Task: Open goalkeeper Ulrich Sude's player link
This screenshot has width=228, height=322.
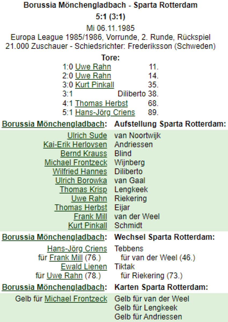Action: tap(87, 136)
